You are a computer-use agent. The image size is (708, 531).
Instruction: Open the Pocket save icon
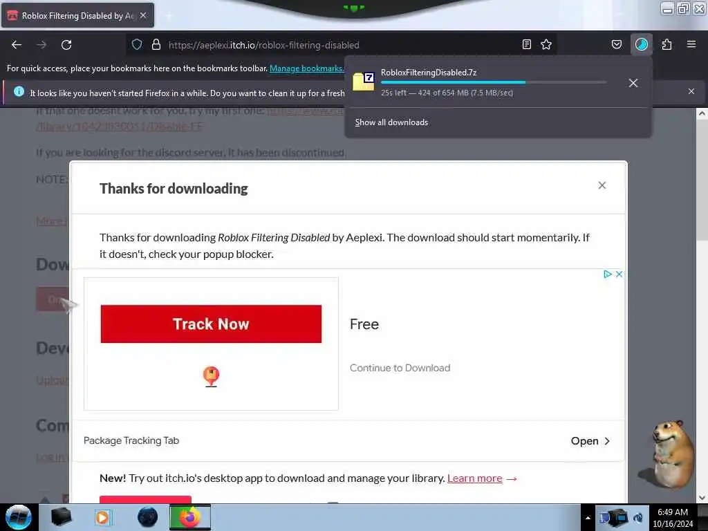616,44
